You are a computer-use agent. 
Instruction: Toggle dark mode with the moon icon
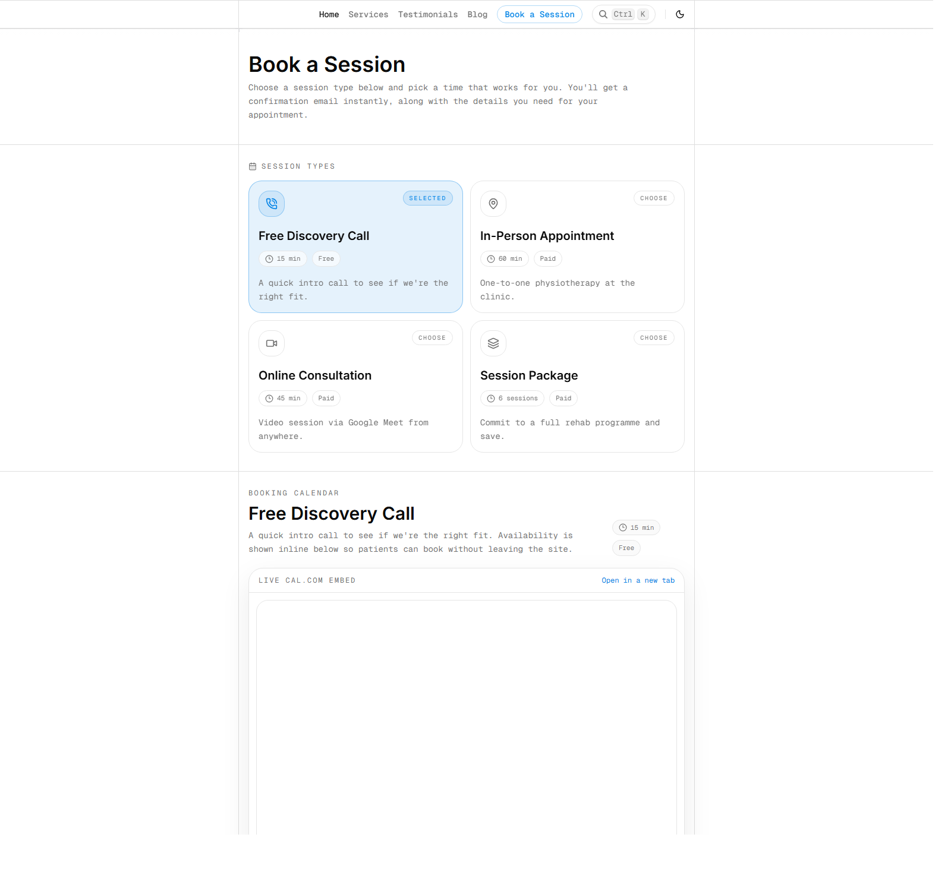point(680,14)
